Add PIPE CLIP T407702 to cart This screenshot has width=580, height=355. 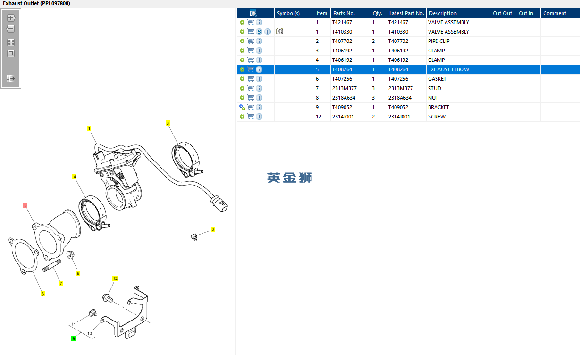(x=251, y=41)
